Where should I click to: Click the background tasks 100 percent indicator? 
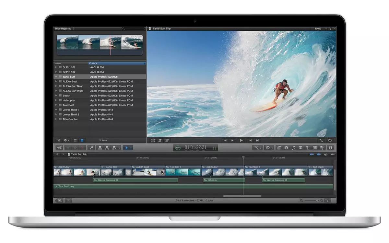click(x=178, y=148)
